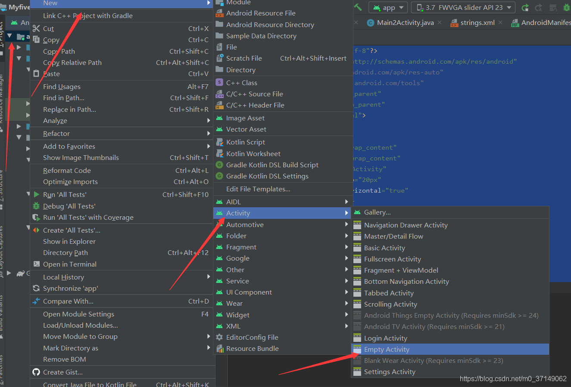571x387 pixels.
Task: Click the Paste clipboard icon
Action: 36,74
